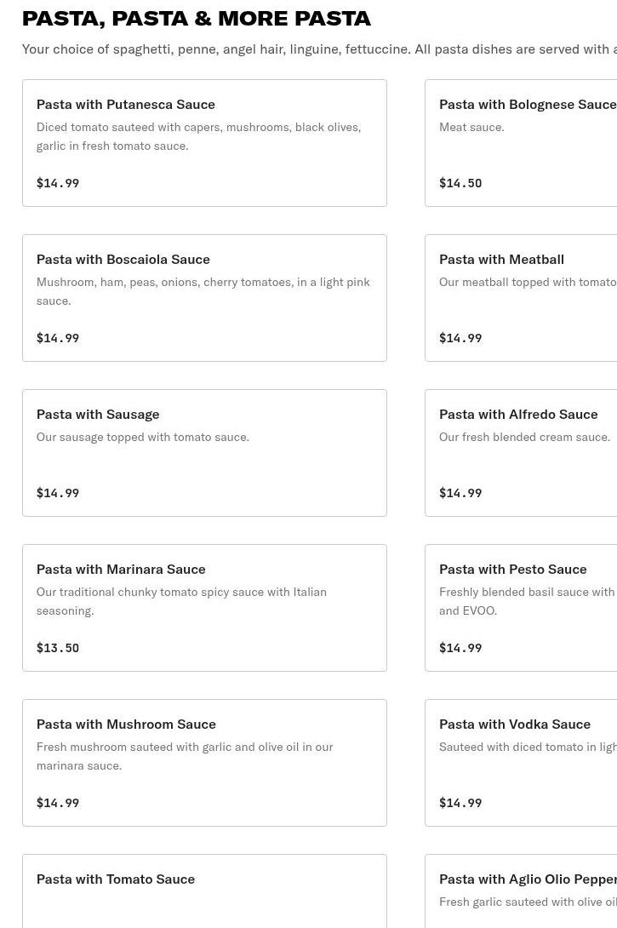Screen dimensions: 617x928
Task: Click the Putanesca sauce description text
Action: click(198, 136)
